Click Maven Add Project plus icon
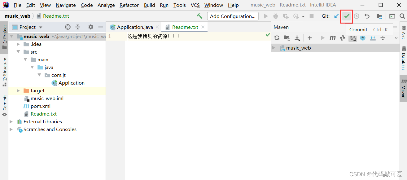 click(x=309, y=38)
